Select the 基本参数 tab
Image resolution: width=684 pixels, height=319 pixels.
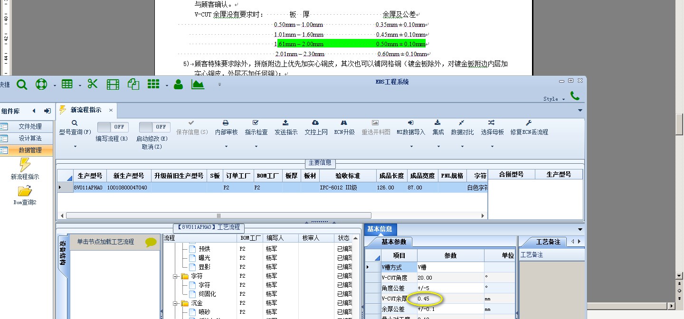point(394,242)
